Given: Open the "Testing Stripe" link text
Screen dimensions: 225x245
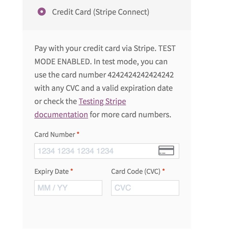Looking at the screenshot, I should point(102,101).
